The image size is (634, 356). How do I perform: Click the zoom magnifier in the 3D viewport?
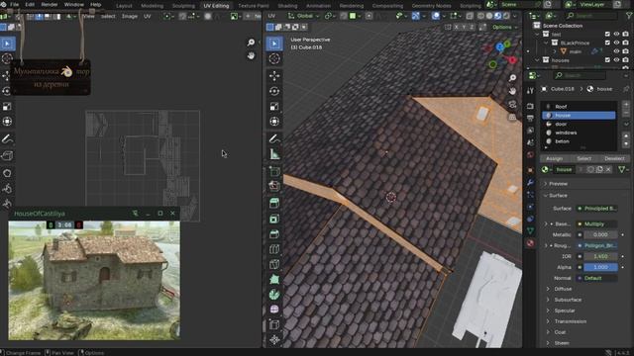click(x=512, y=78)
